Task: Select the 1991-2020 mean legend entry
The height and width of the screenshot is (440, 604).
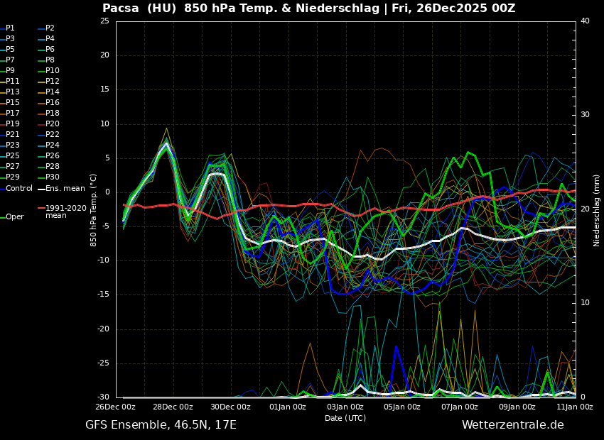Action: click(x=65, y=211)
